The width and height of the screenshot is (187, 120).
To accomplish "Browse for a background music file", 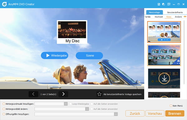I will [66, 104].
